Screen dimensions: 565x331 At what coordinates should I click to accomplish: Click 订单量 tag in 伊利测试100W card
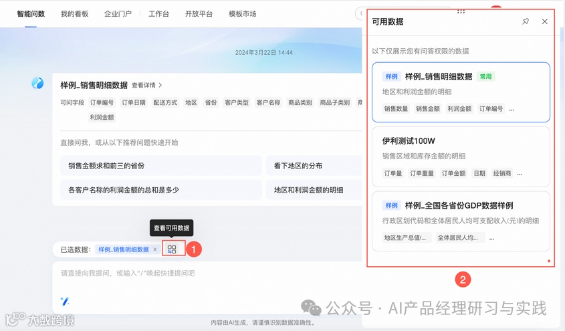tap(392, 173)
